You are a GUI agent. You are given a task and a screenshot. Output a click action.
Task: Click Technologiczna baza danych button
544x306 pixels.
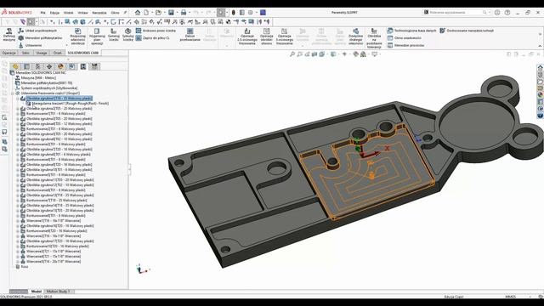(411, 31)
